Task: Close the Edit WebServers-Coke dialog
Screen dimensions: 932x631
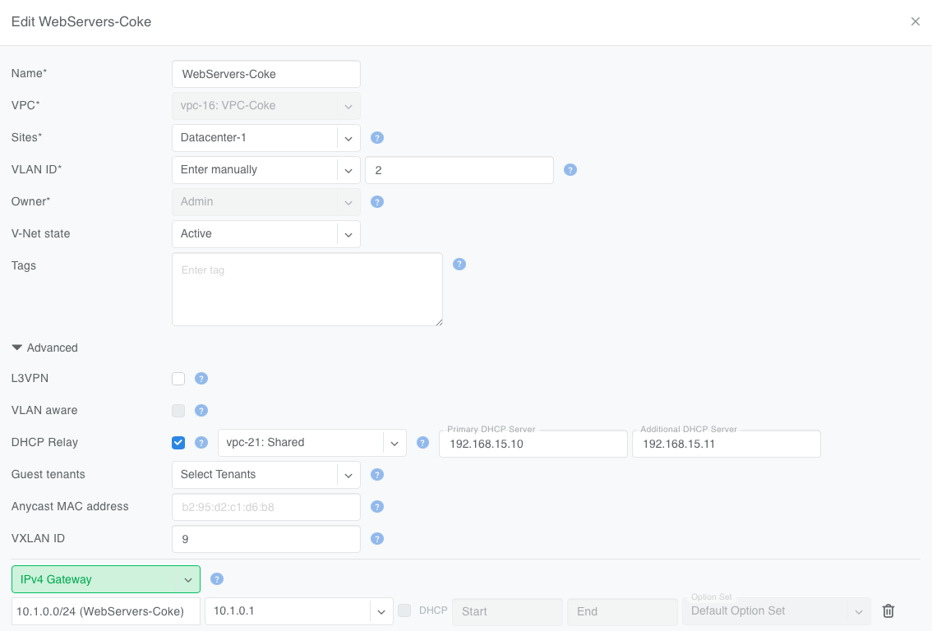Action: point(916,21)
